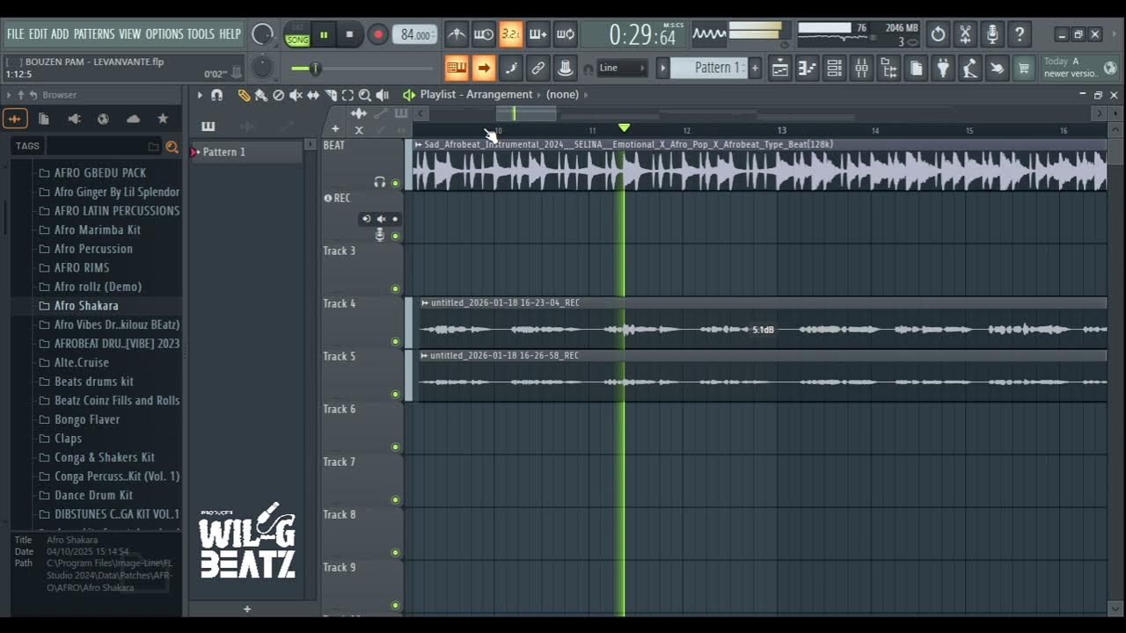Click the tempo 84.000 field
The width and height of the screenshot is (1126, 633).
click(414, 35)
